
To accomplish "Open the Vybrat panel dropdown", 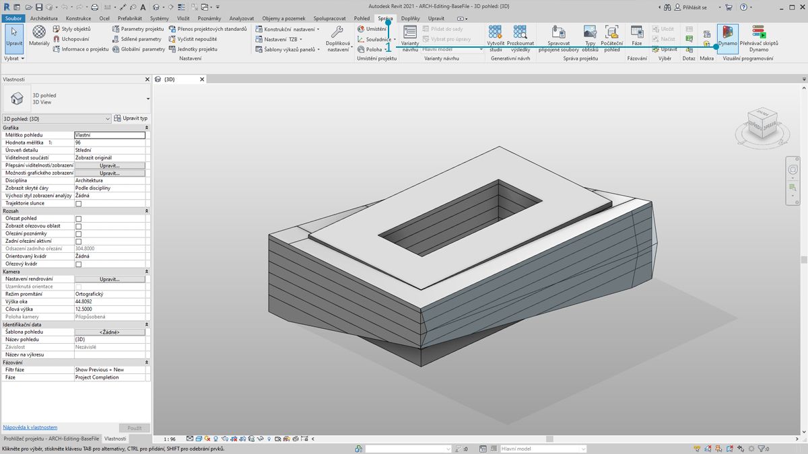I will [x=13, y=59].
